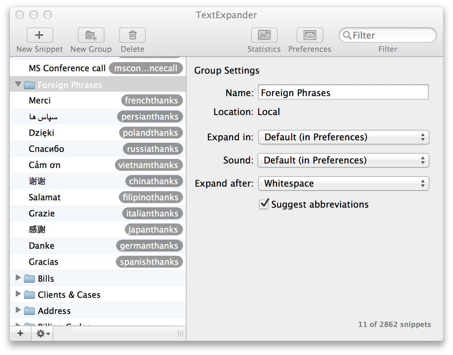Screen dimensions: 453x355
Task: Click the mscon…ncecall abbreviation badge
Action: 146,68
